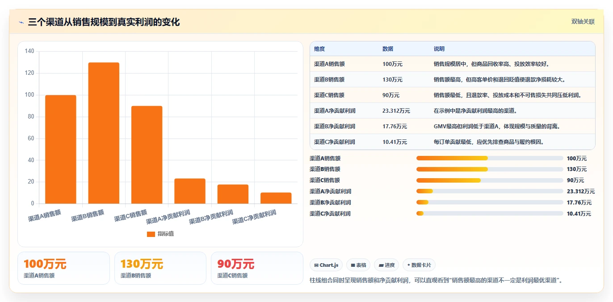This screenshot has width=613, height=302.
Task: Click the 表格 tag button
Action: click(358, 265)
